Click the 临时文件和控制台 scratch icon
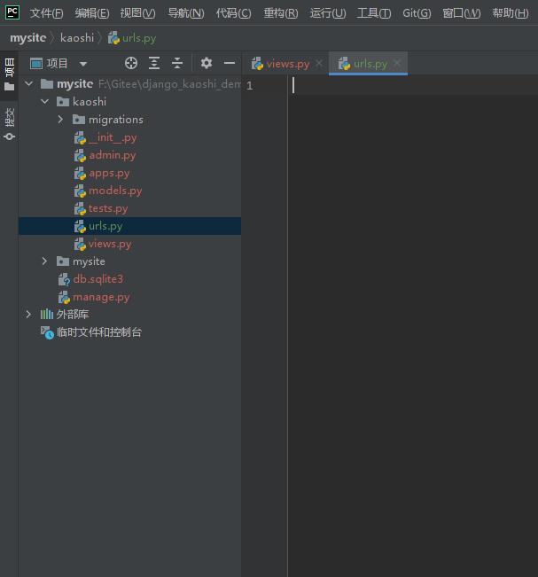The image size is (538, 577). coord(47,332)
